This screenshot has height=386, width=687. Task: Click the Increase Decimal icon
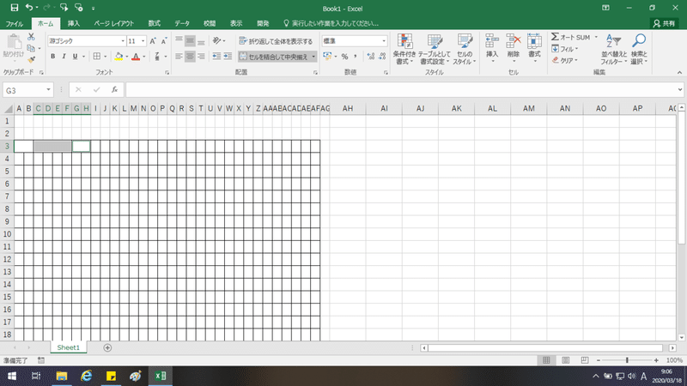click(x=371, y=57)
